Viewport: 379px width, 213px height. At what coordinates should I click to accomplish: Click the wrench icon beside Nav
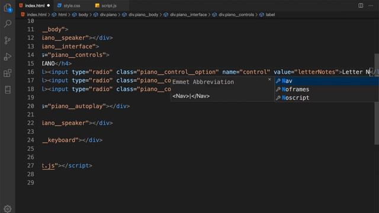point(278,81)
